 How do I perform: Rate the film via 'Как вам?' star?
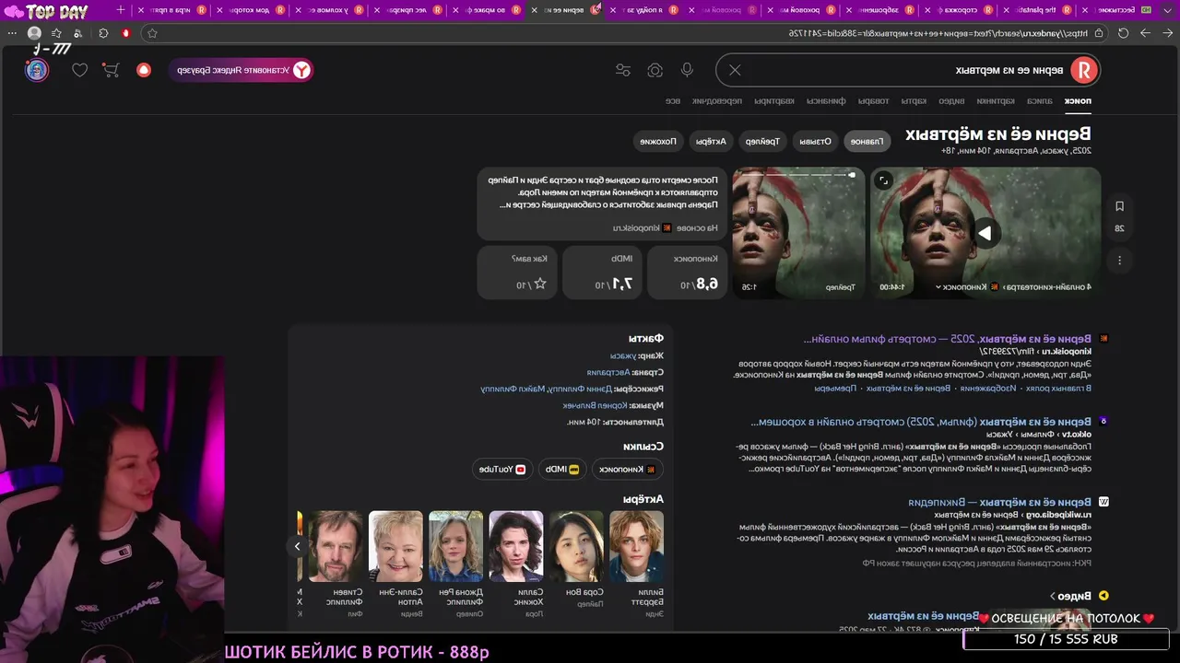tap(540, 285)
